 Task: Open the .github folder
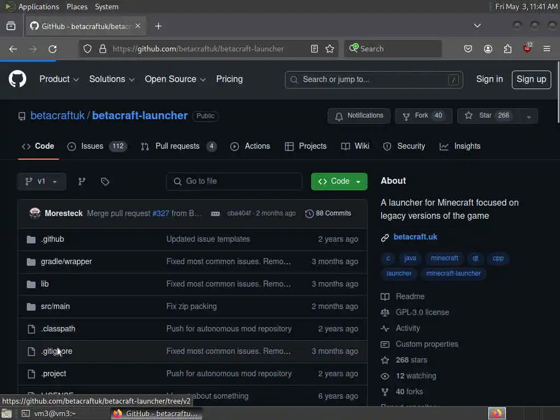coord(52,240)
